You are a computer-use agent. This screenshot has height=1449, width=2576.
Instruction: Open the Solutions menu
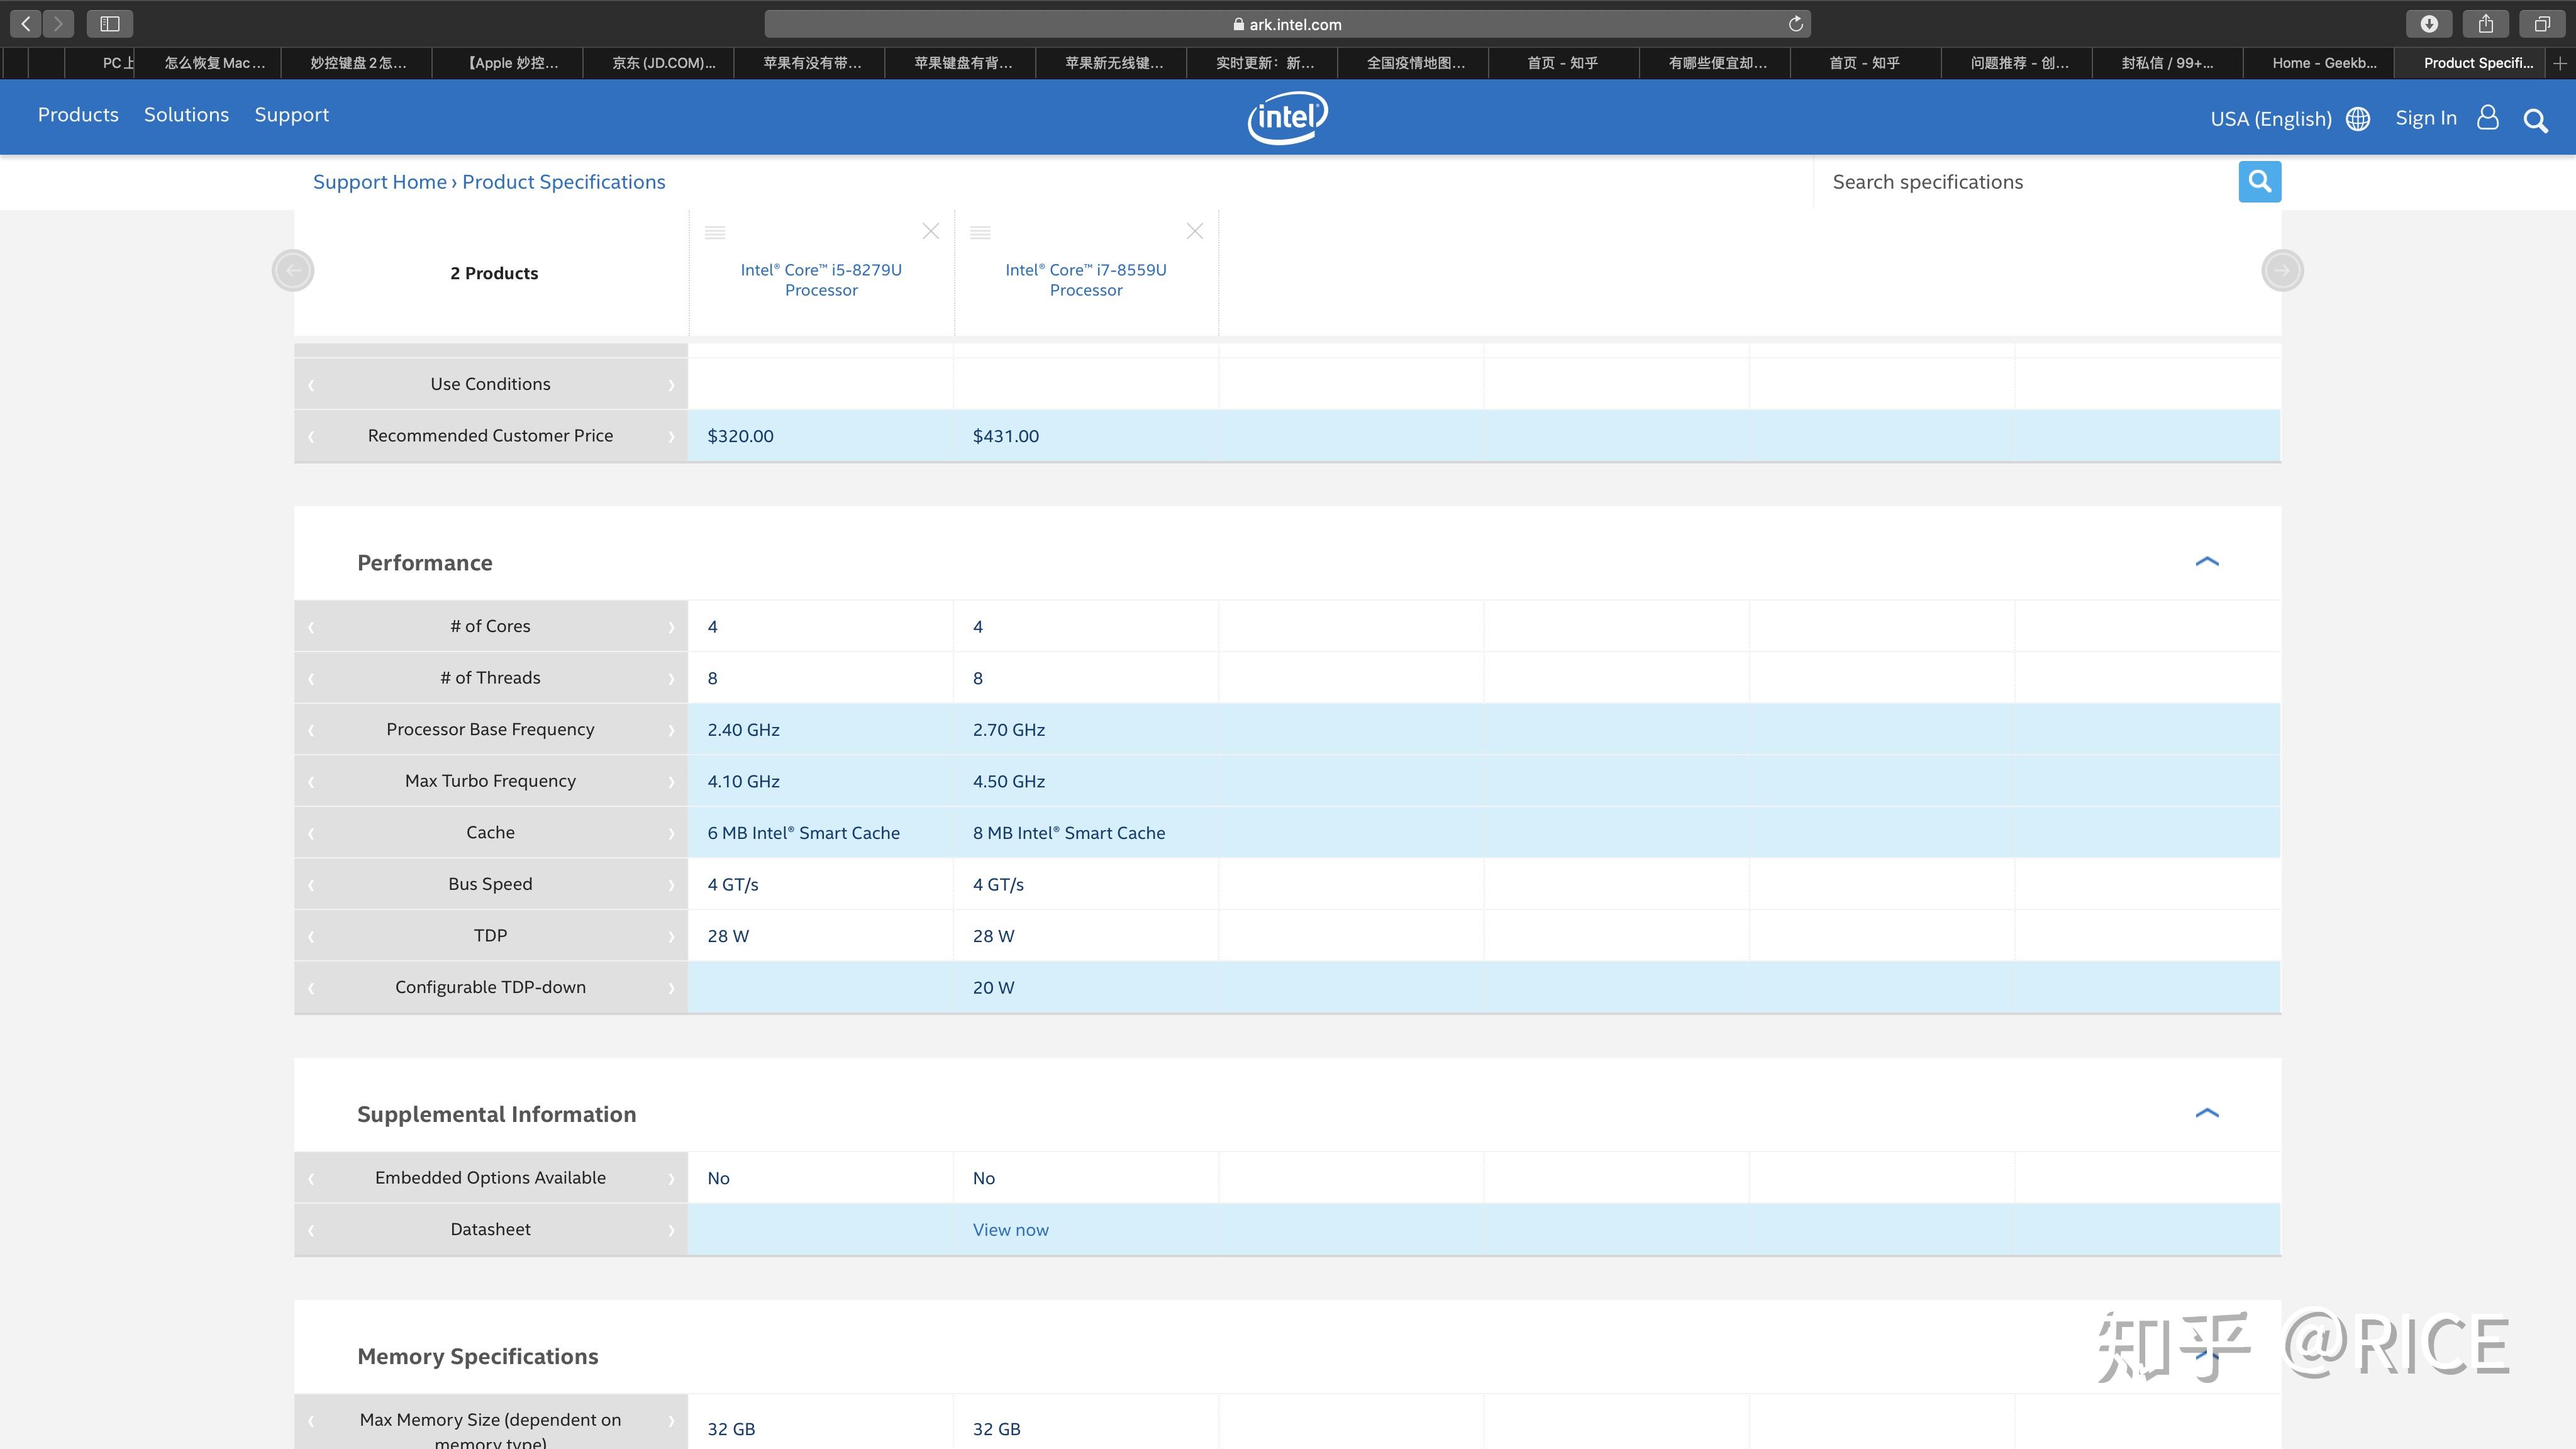(186, 115)
